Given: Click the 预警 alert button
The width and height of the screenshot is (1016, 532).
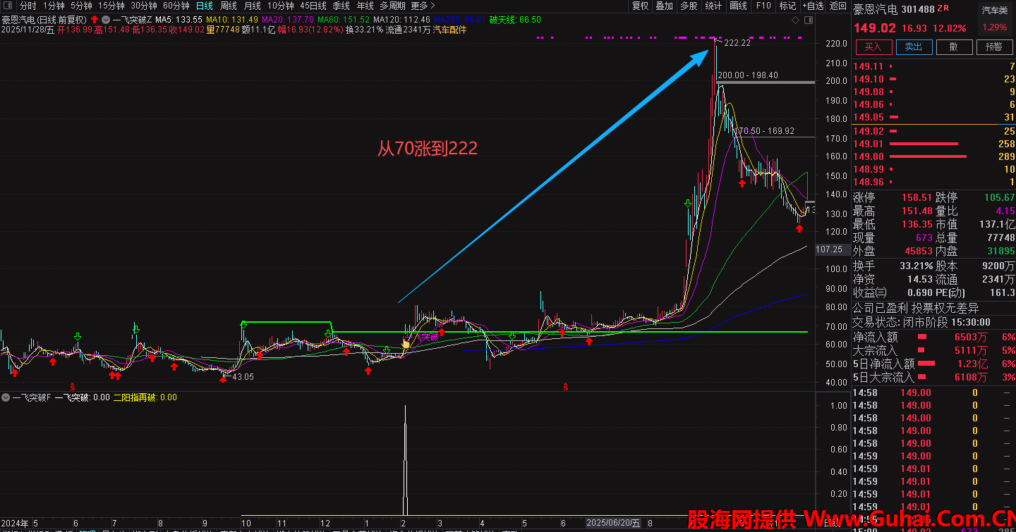Looking at the screenshot, I should (x=993, y=47).
